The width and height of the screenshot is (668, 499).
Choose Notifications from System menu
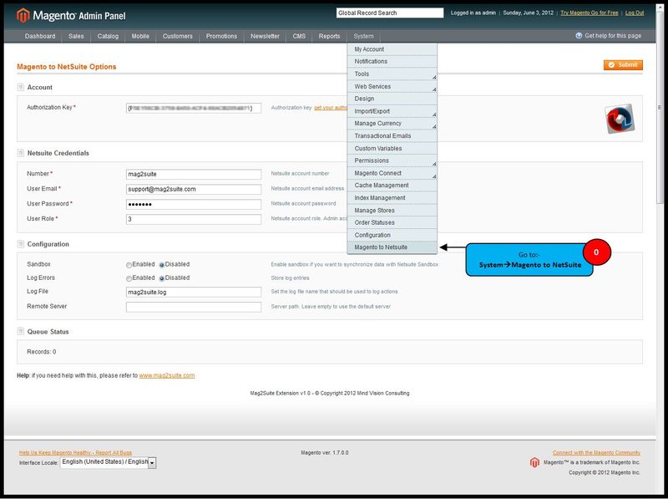point(392,61)
